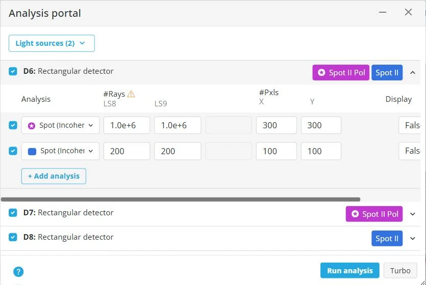Click the X pixels field showing 100
Viewport: 426px width, 285px height.
[277, 151]
